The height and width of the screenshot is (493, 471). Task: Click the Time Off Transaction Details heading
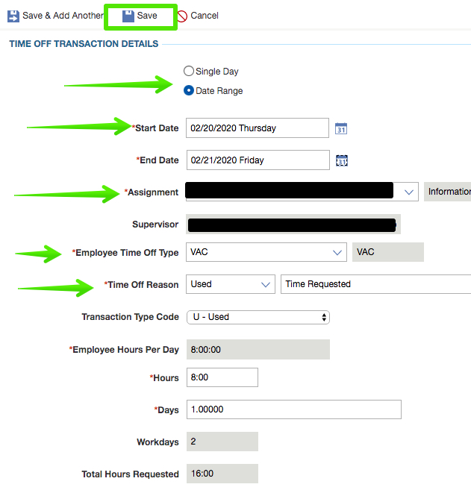pyautogui.click(x=84, y=44)
